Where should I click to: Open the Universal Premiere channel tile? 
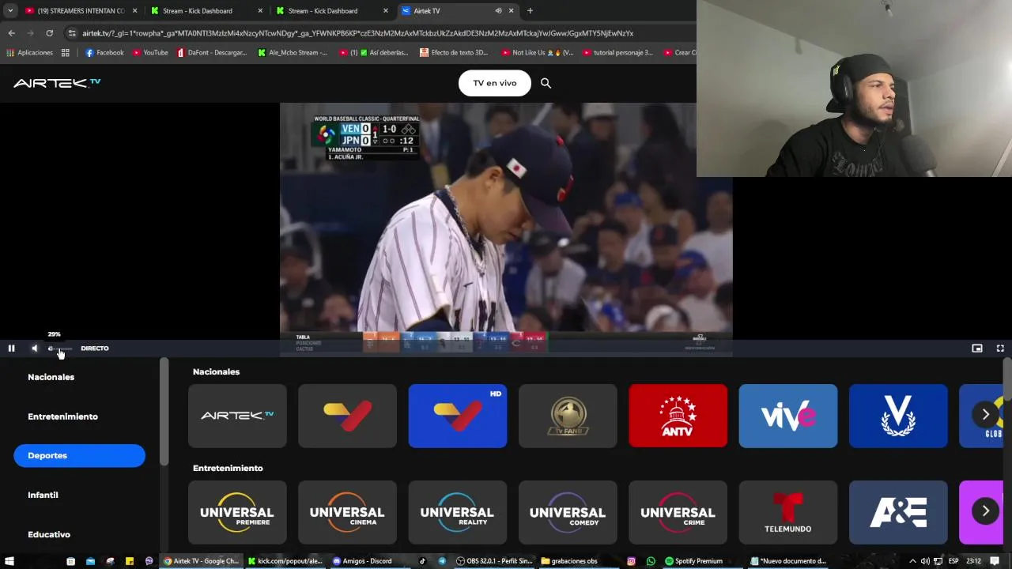pos(237,512)
